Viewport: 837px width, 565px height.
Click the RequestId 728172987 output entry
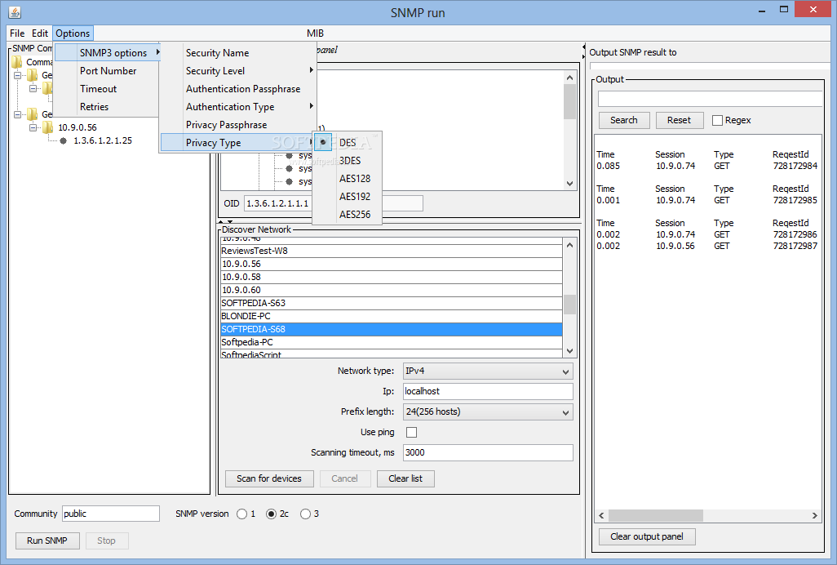(x=795, y=247)
